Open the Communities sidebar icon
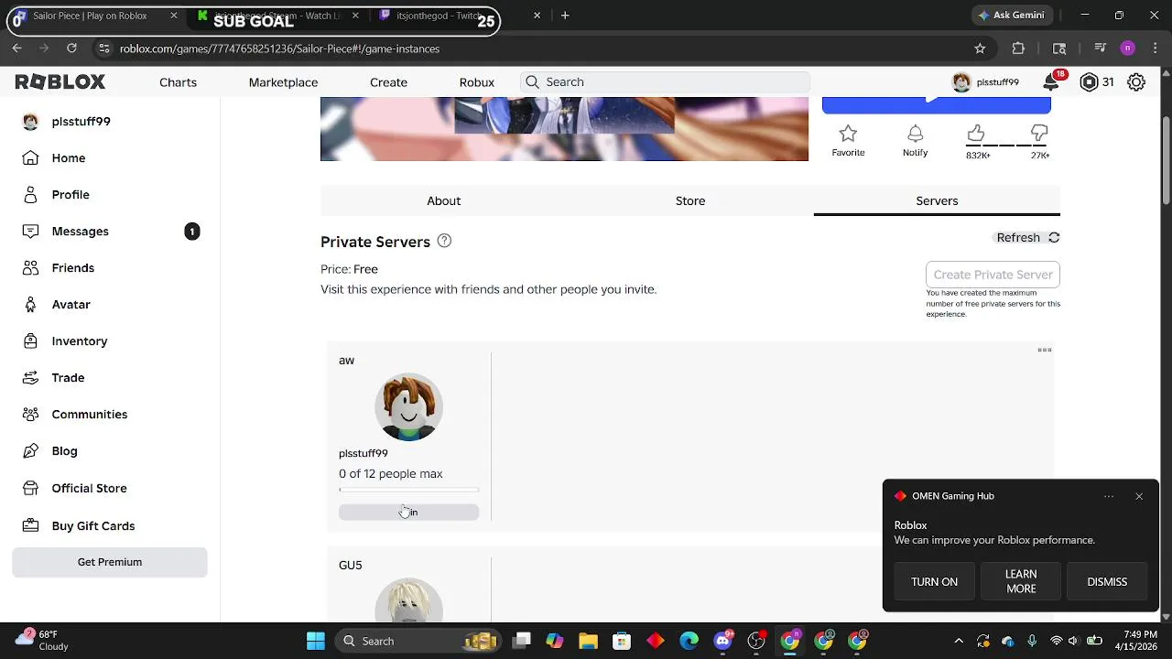 30,415
